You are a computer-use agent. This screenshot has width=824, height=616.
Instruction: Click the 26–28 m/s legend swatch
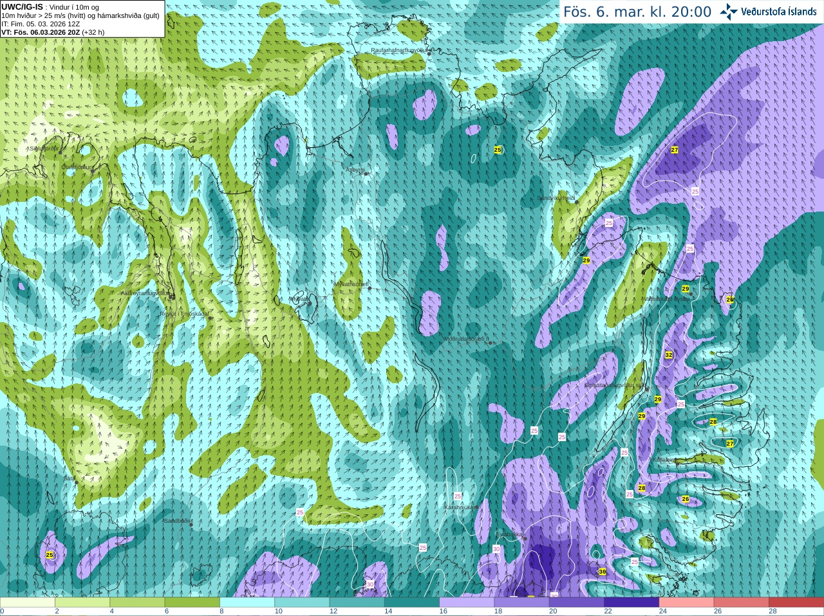click(x=742, y=602)
